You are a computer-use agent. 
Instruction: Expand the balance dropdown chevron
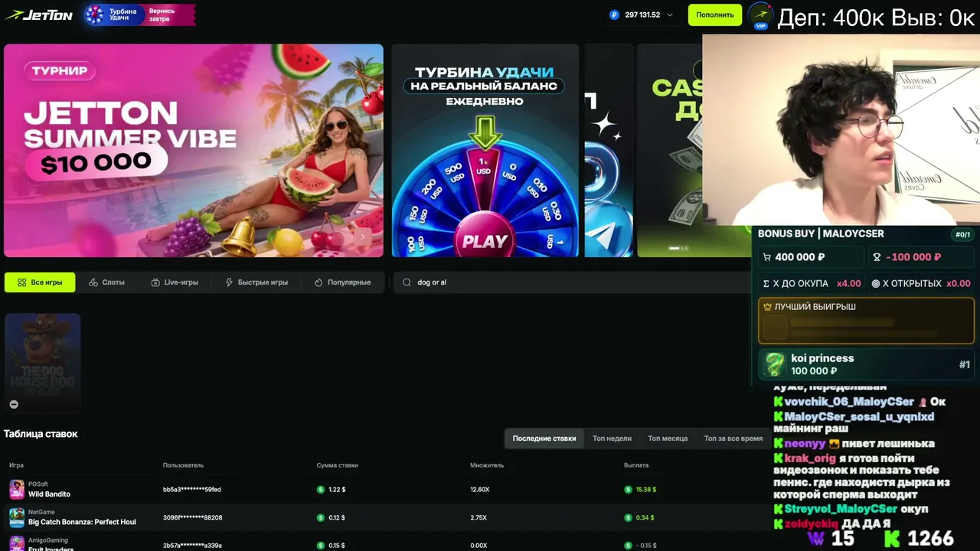(x=671, y=15)
